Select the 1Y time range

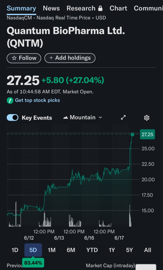(112, 250)
